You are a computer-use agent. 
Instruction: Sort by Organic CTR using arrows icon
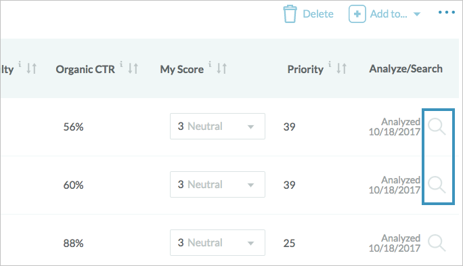click(x=133, y=68)
